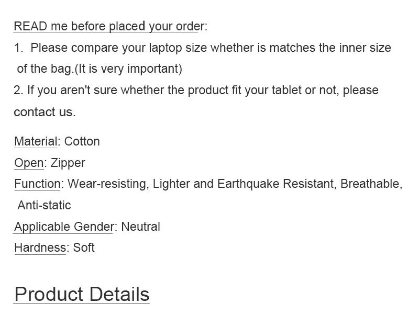This screenshot has width=419, height=314.
Task: Click the "Wear-resisting" text
Action: click(x=107, y=184)
